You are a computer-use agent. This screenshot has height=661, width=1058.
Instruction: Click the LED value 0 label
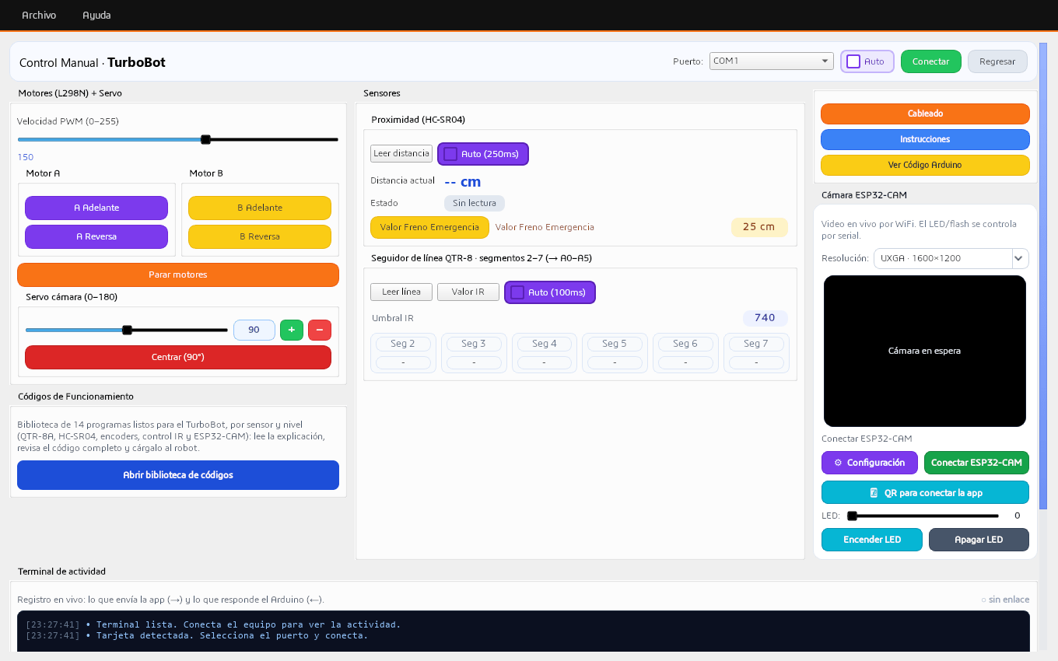[x=1017, y=516]
